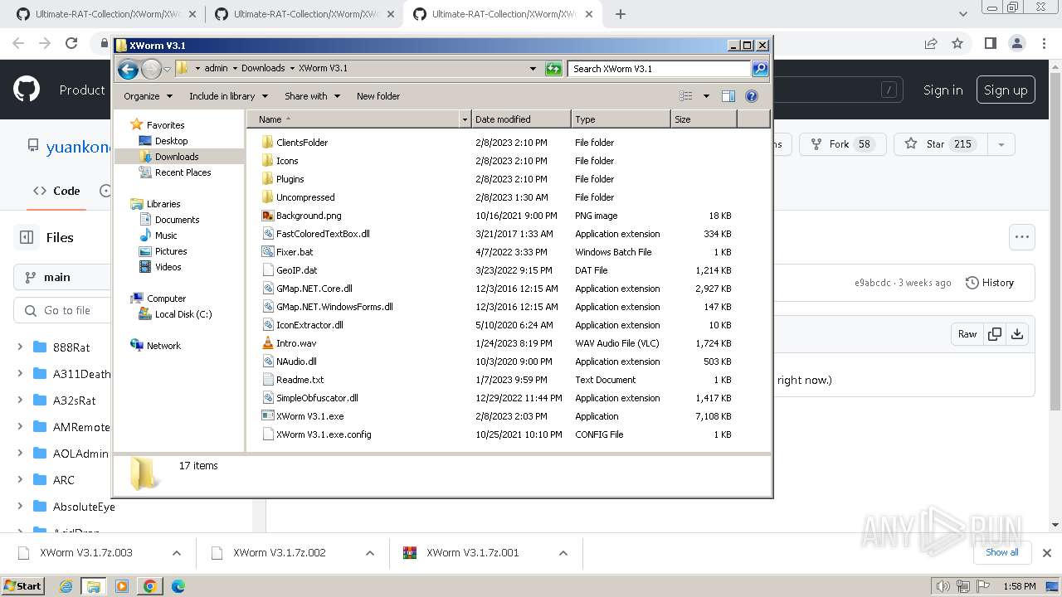Image resolution: width=1062 pixels, height=597 pixels.
Task: Click Show all downloads button
Action: point(1001,552)
